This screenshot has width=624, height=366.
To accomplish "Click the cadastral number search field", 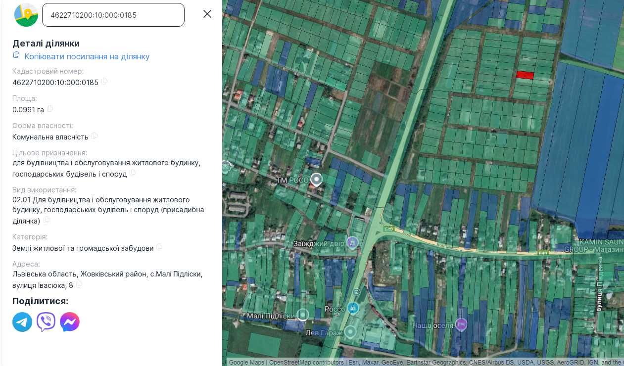I will [x=113, y=15].
